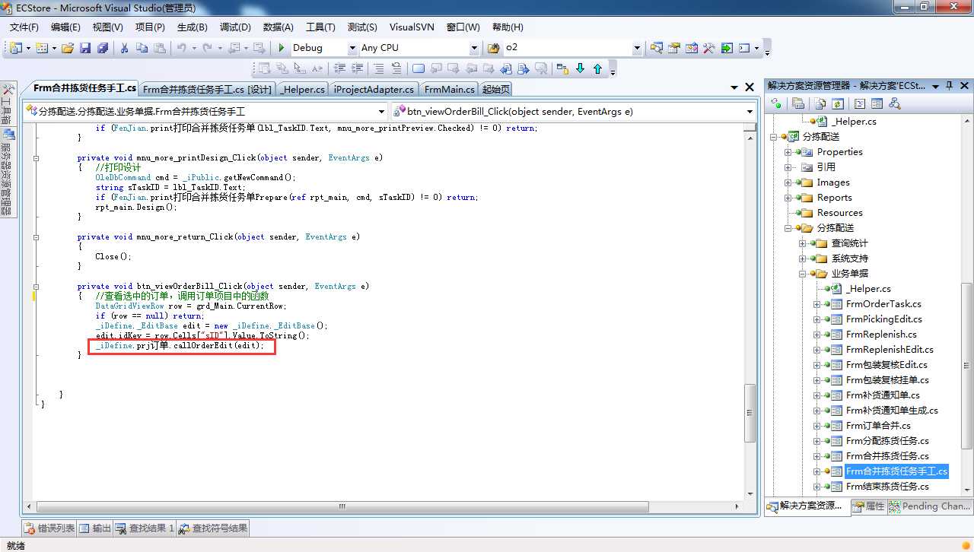Click View Code icon in Solution Explorer

click(x=859, y=103)
